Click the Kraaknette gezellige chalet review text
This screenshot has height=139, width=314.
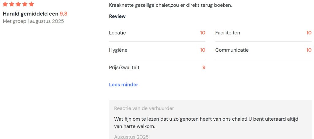pyautogui.click(x=170, y=5)
